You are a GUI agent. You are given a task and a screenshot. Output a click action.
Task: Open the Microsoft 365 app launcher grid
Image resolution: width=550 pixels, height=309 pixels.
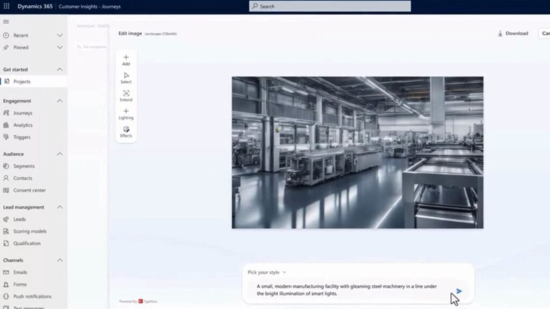(6, 6)
